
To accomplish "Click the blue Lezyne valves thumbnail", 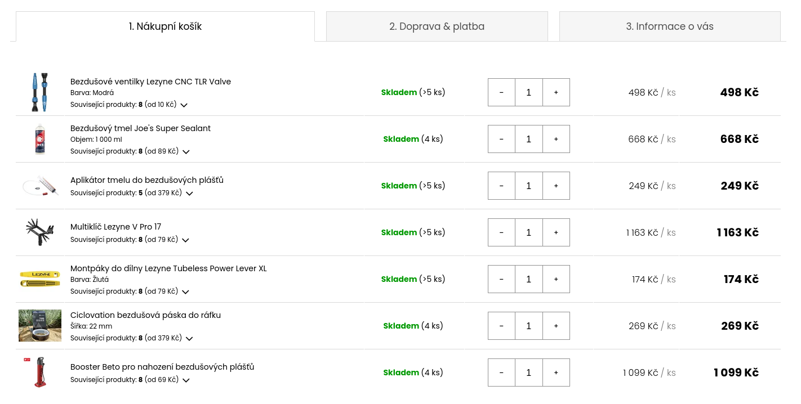I will [x=40, y=92].
